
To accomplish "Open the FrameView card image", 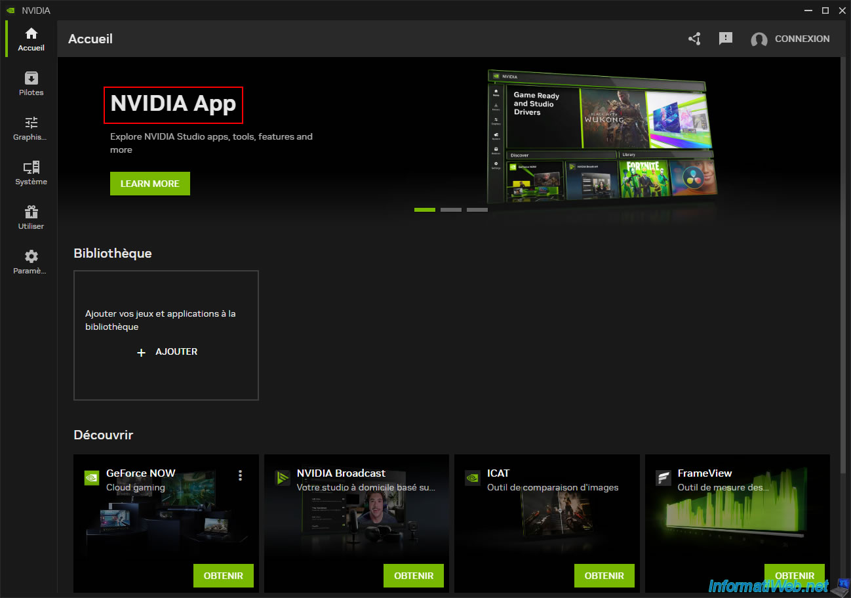I will pyautogui.click(x=738, y=525).
